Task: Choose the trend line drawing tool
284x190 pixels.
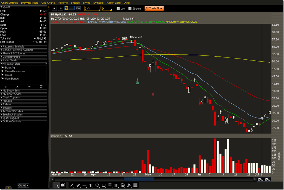Action: [x=72, y=185]
